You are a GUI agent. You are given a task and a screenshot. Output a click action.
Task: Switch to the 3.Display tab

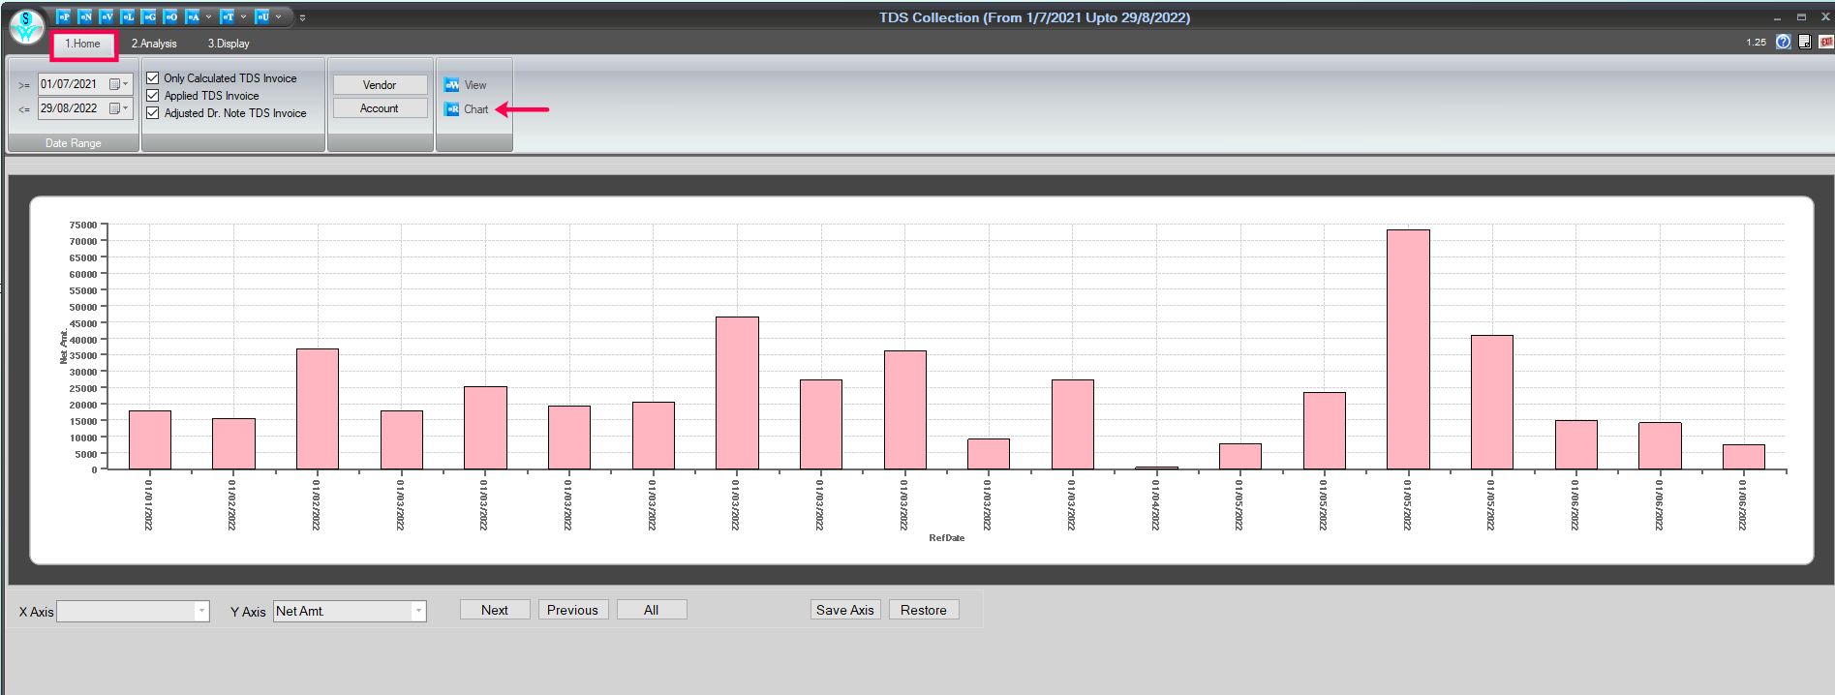pyautogui.click(x=229, y=44)
